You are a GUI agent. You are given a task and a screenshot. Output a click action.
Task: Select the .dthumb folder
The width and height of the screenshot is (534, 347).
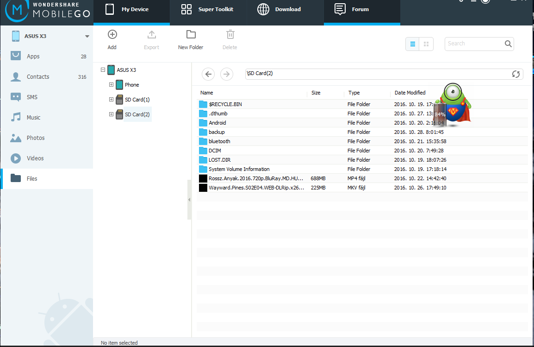click(362, 114)
